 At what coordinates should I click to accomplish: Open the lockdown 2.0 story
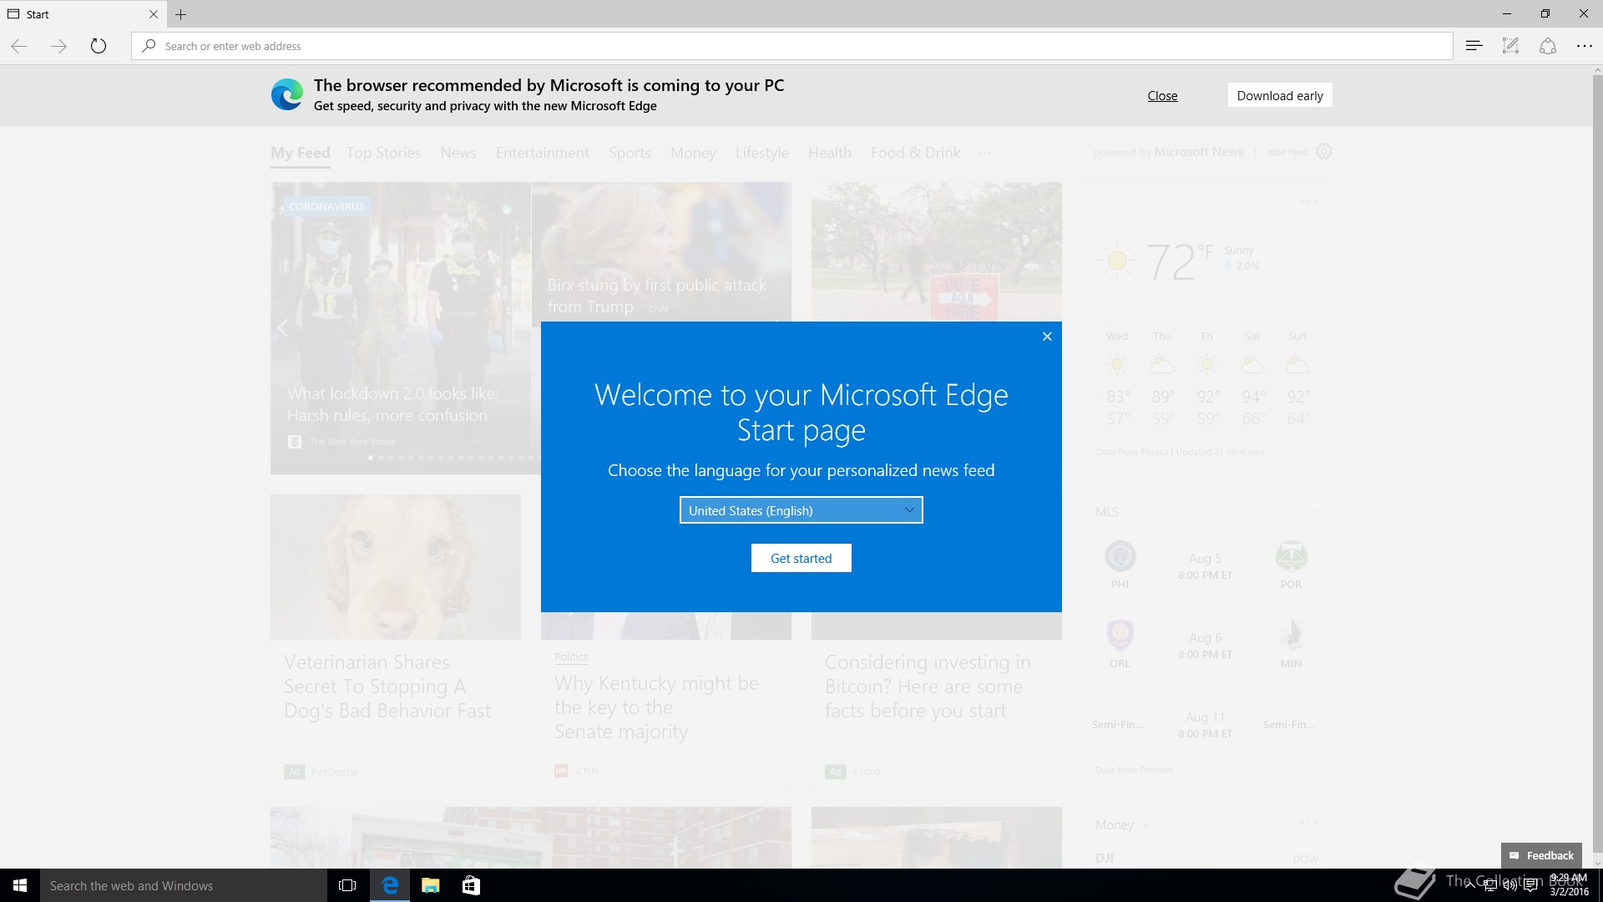[392, 404]
